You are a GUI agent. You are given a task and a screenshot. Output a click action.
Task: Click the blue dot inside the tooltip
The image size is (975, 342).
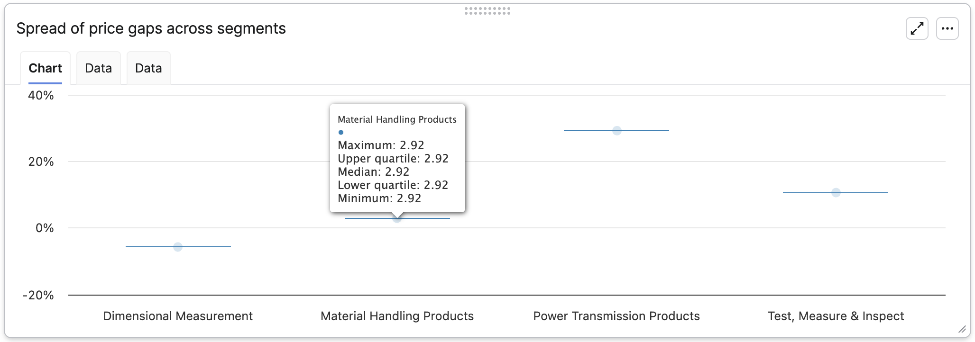click(x=341, y=133)
